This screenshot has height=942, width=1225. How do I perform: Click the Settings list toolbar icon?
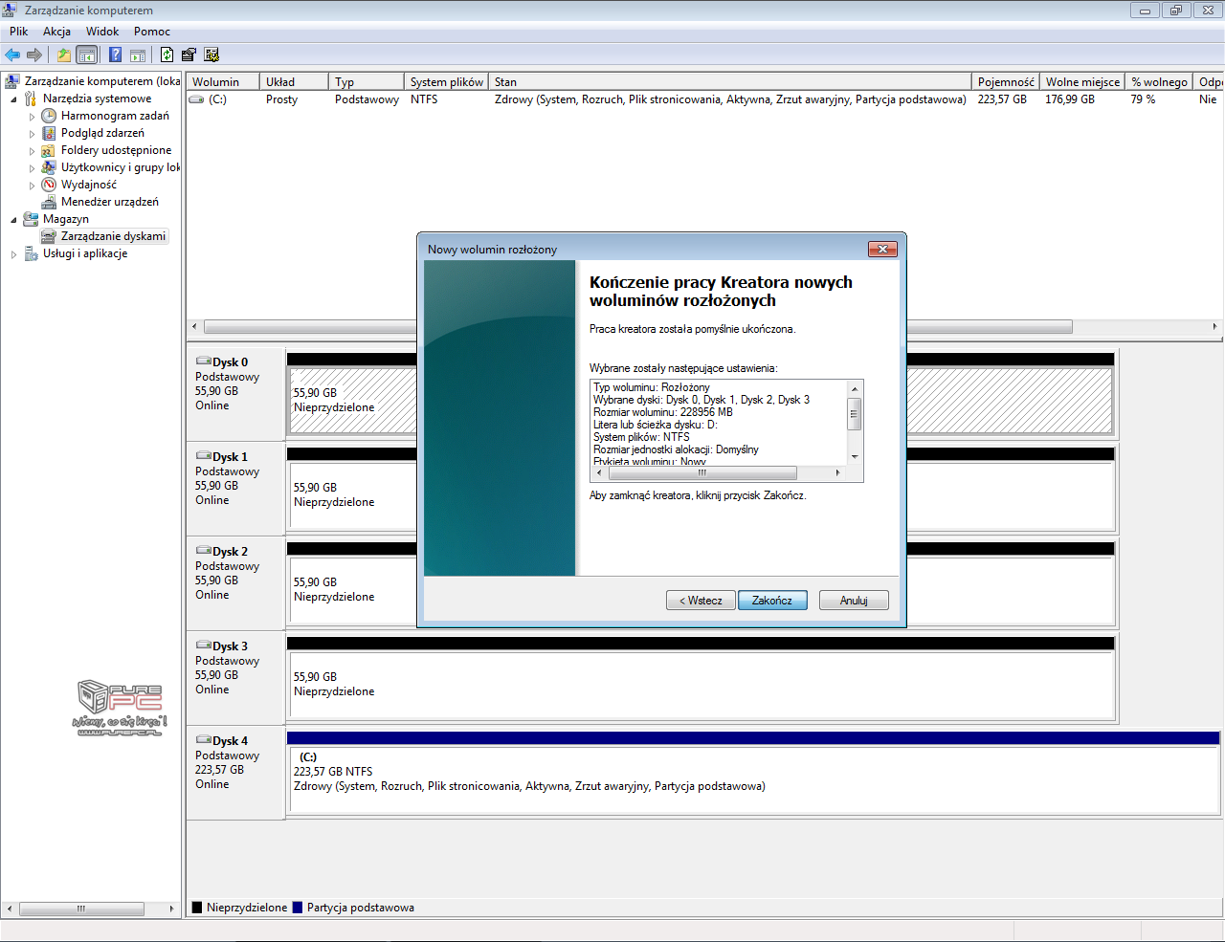point(212,55)
